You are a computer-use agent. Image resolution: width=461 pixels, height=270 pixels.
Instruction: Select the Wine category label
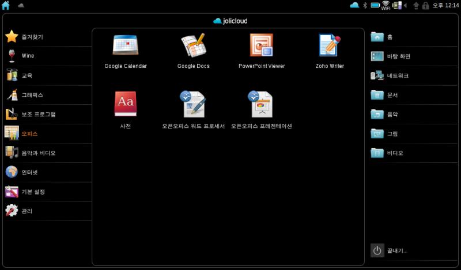click(x=28, y=55)
